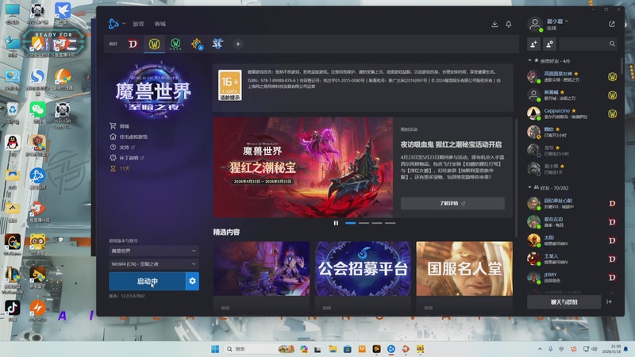Open the downloads icon in header

click(495, 25)
